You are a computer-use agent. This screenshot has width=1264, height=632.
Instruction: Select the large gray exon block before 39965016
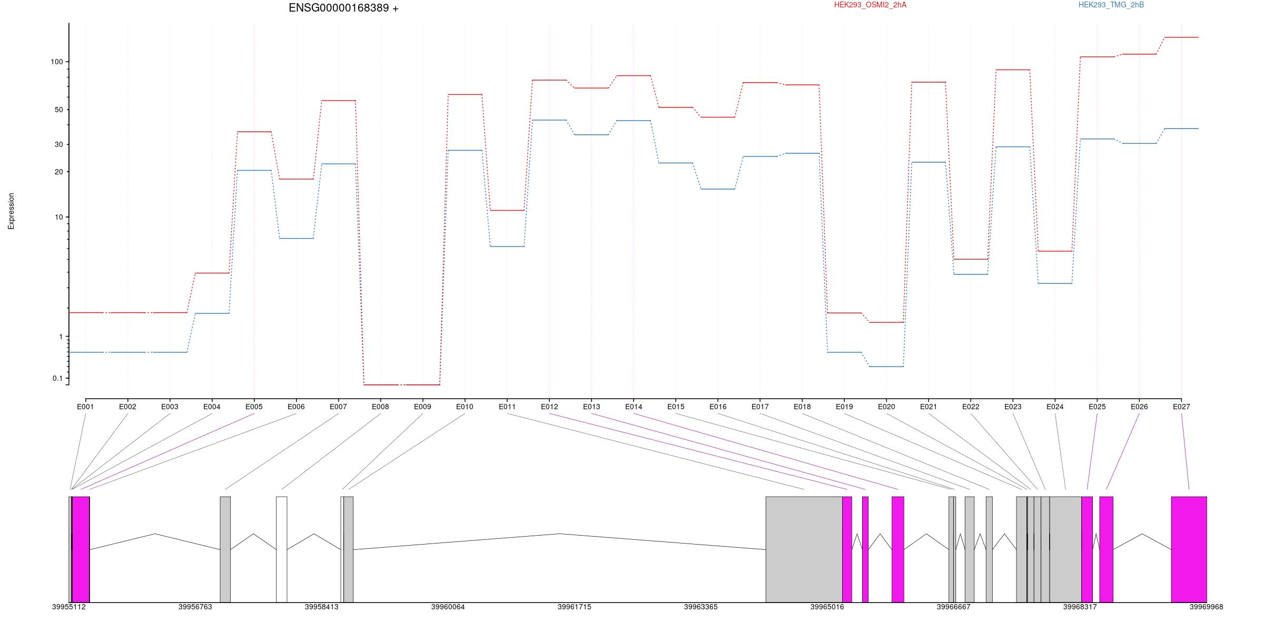(804, 549)
